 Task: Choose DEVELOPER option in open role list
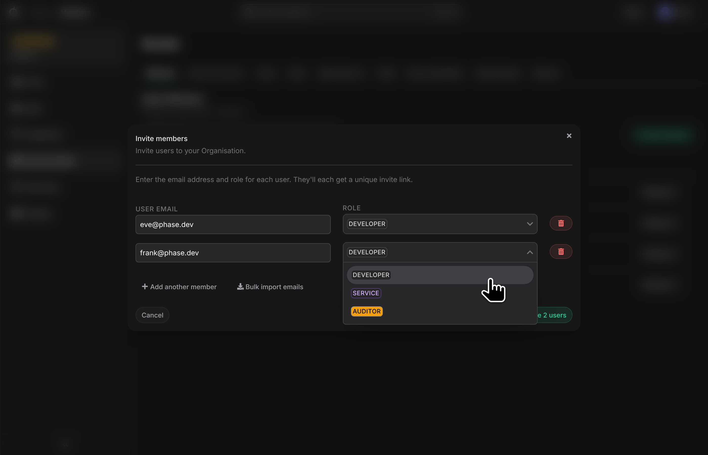pyautogui.click(x=440, y=275)
